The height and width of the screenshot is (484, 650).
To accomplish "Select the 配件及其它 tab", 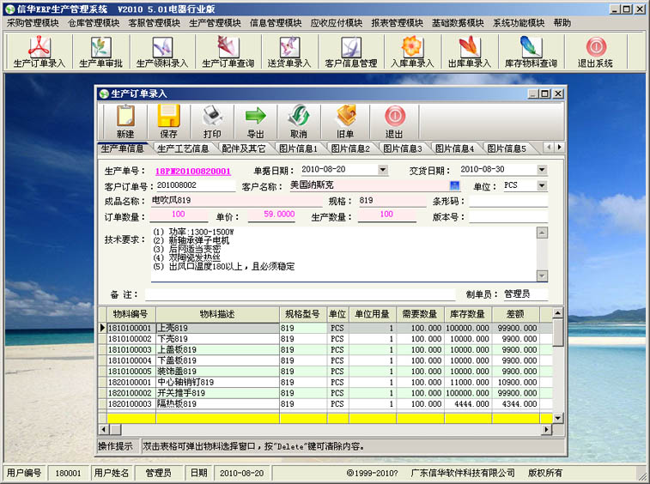I will pos(244,148).
